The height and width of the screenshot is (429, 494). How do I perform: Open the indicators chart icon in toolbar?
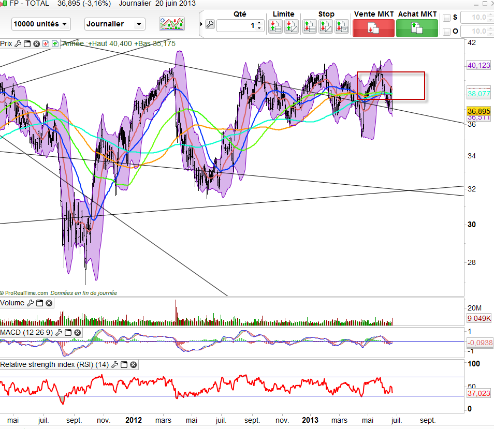pos(172,24)
